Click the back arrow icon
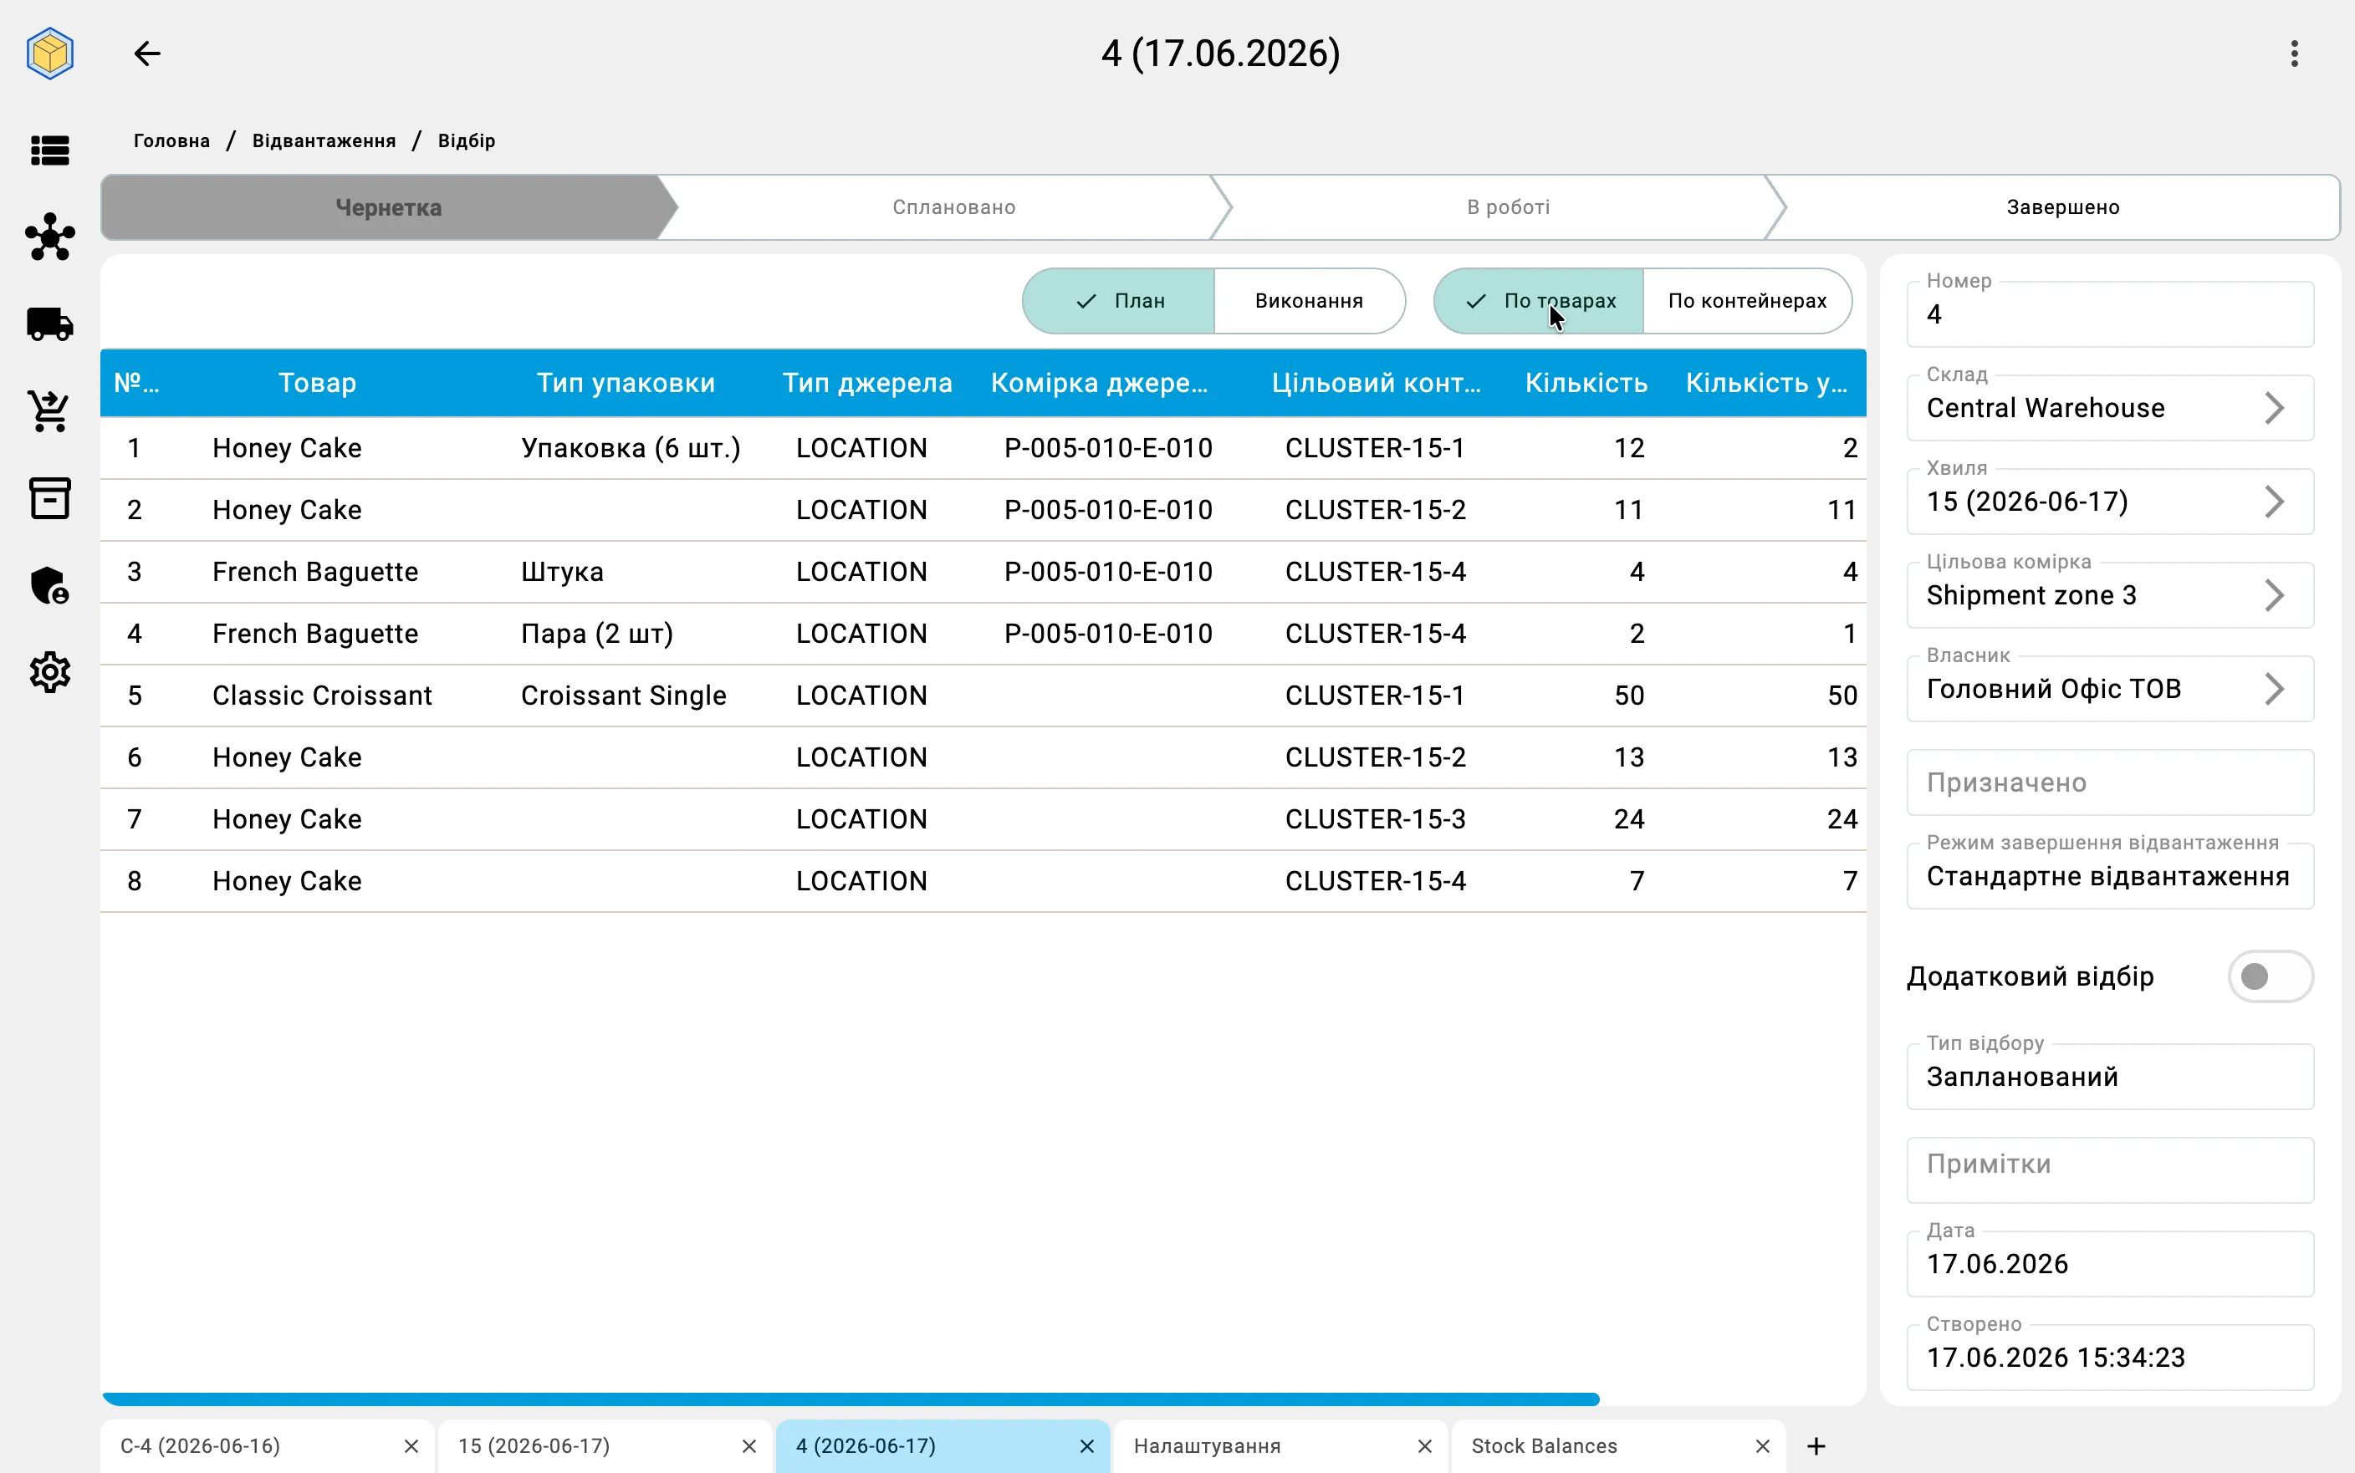 coord(147,54)
